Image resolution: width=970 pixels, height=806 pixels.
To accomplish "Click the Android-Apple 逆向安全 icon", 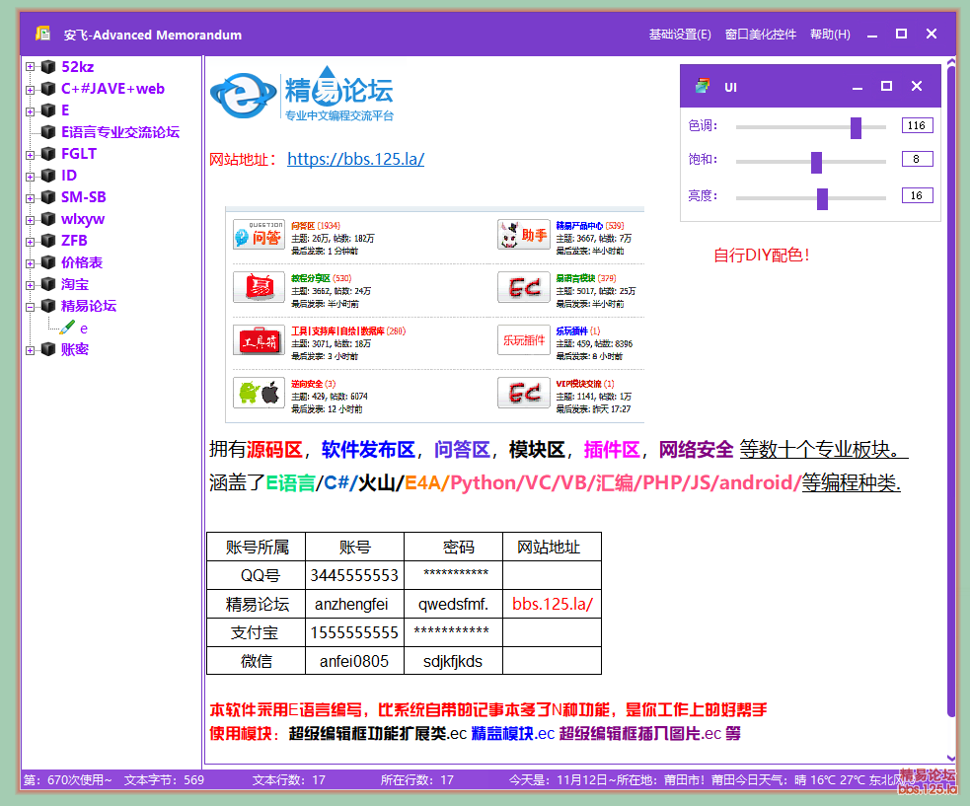I will tap(259, 393).
